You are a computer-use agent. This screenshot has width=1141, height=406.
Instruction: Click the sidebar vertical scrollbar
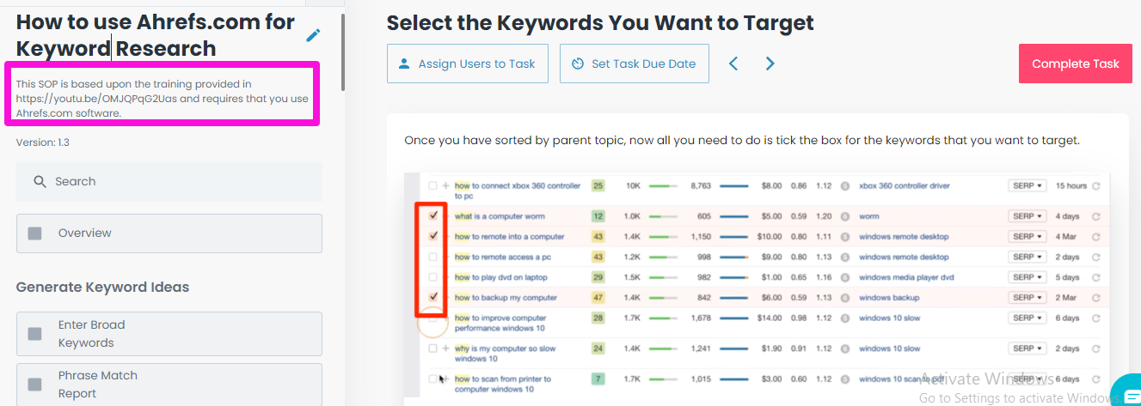click(343, 52)
